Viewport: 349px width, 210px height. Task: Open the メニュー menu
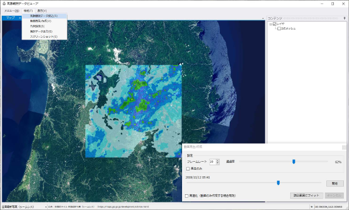[12, 10]
